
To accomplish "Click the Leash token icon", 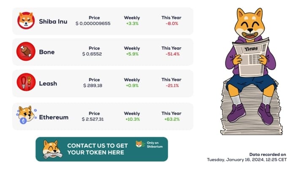I will [x=26, y=82].
